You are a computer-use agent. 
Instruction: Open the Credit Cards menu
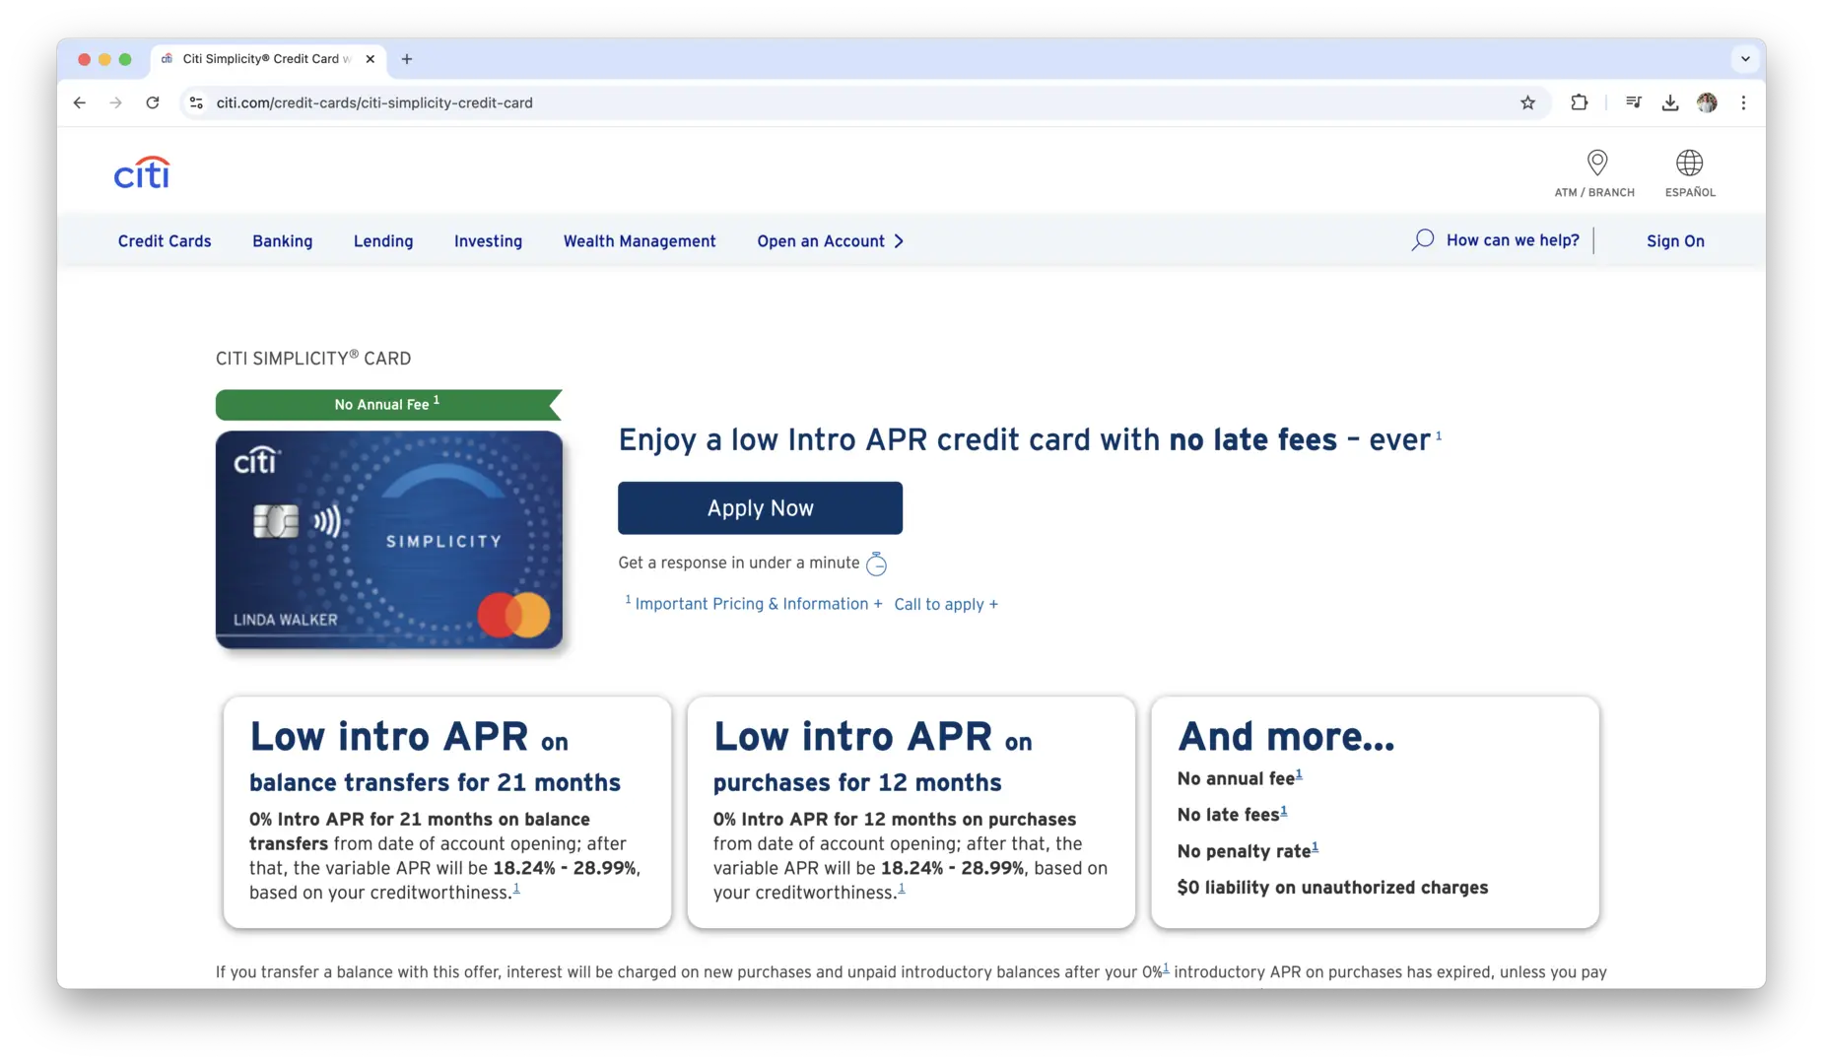coord(165,241)
